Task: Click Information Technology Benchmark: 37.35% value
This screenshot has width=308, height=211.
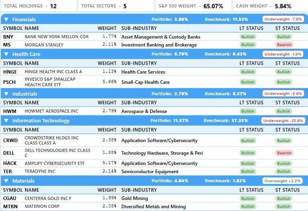Action: (226, 121)
